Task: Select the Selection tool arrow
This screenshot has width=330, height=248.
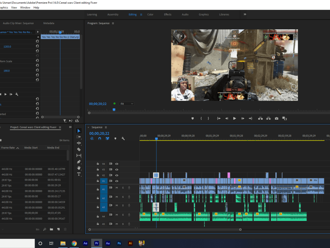Action: pos(79,131)
